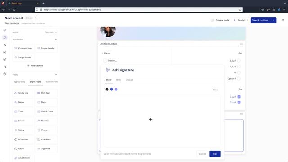288x162 pixels.
Task: Cancel the Add signature dialog
Action: pos(202,154)
